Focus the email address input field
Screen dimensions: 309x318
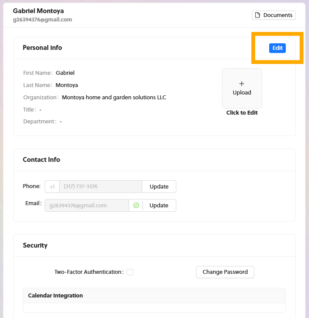click(87, 205)
